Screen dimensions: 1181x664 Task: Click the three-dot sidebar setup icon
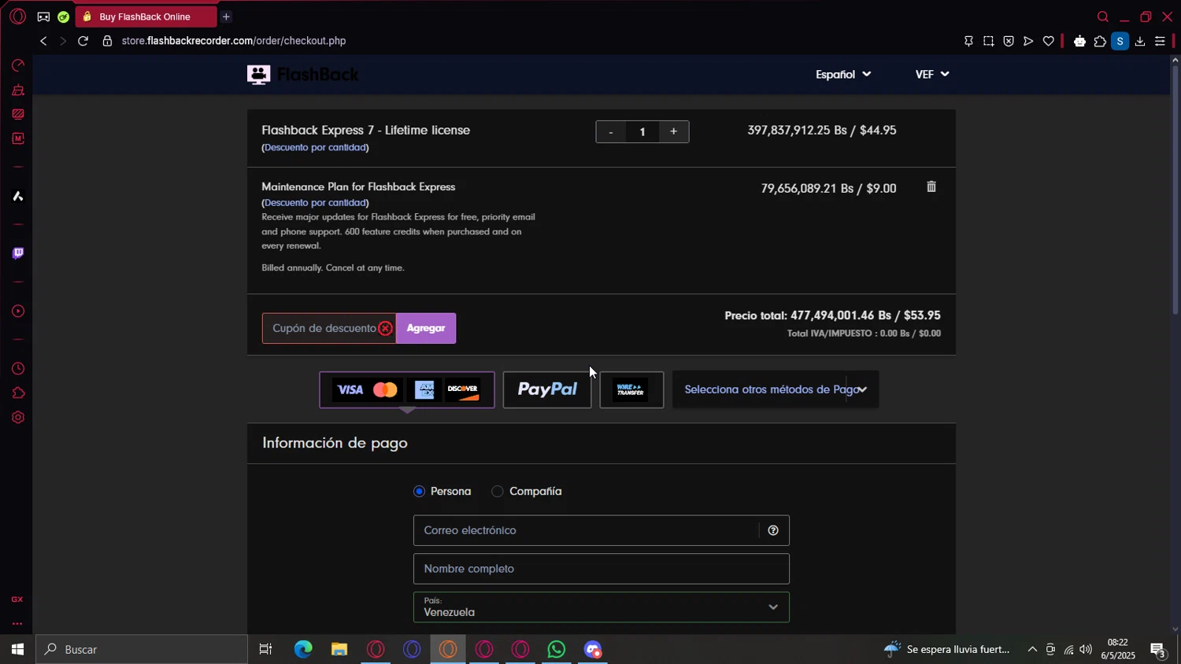(x=17, y=624)
